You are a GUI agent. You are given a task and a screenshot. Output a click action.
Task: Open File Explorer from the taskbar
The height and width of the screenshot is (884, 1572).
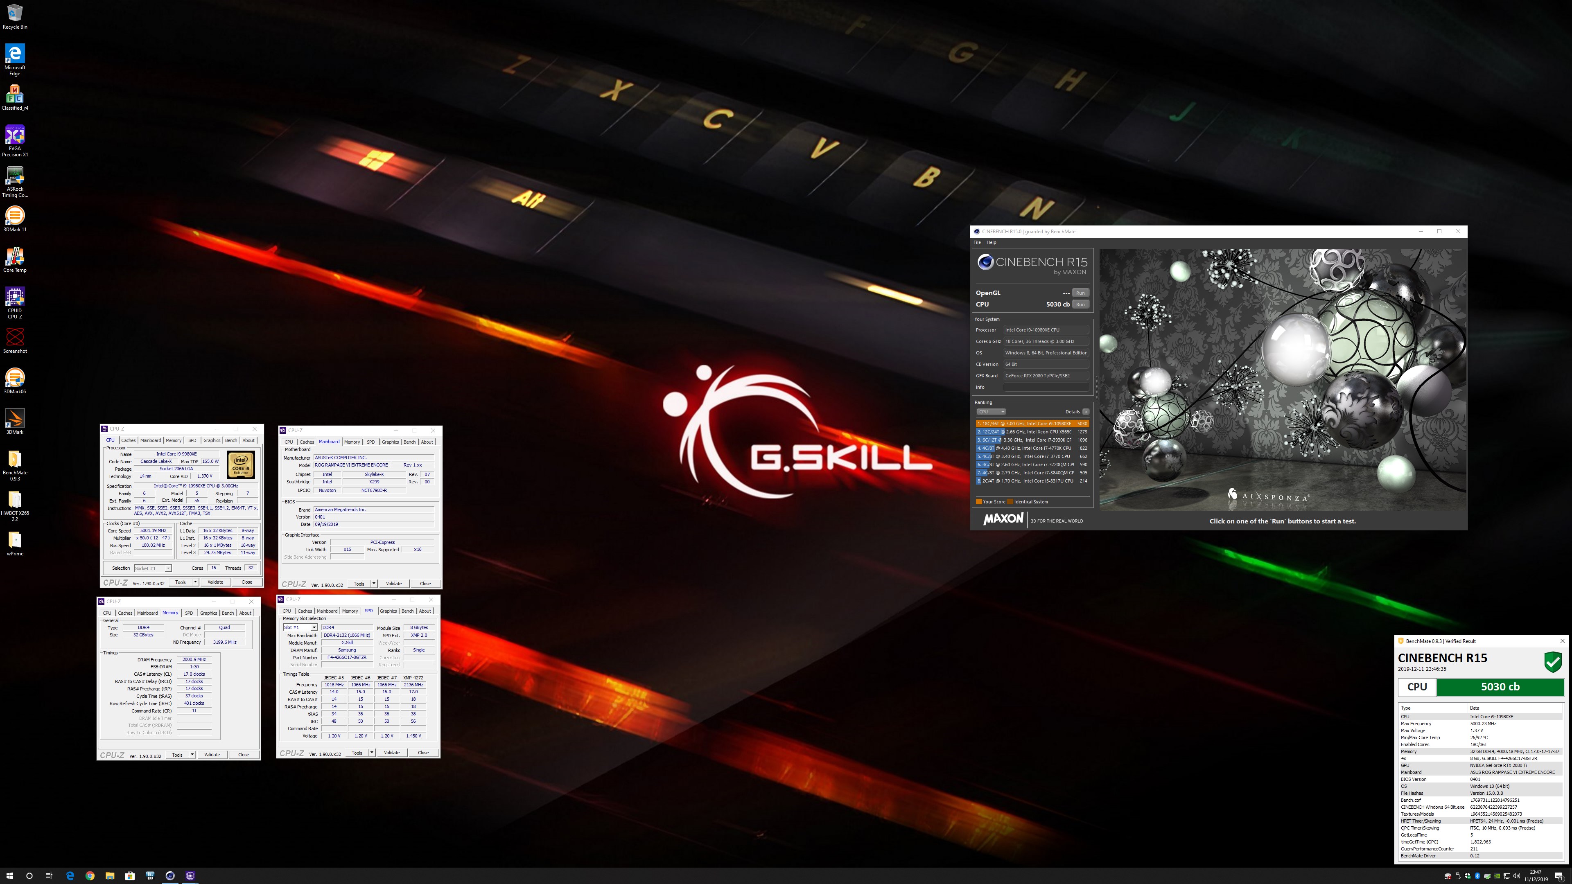point(110,875)
